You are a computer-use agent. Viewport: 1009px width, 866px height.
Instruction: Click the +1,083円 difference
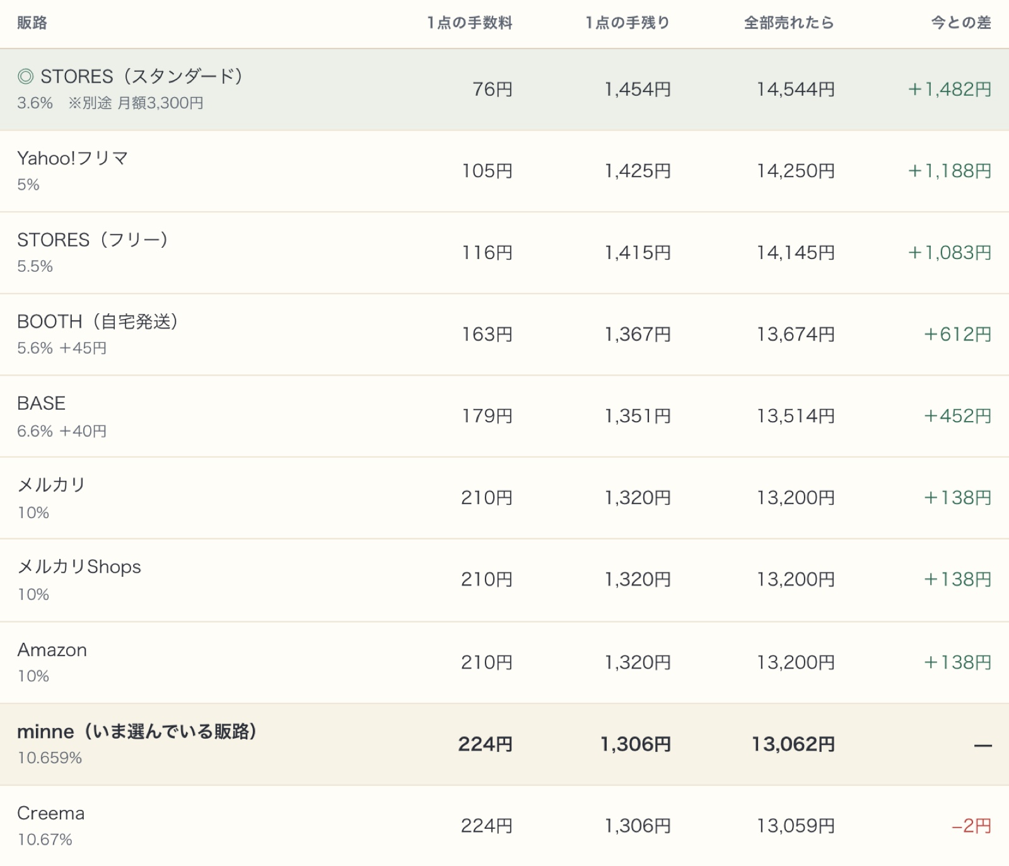[x=950, y=253]
